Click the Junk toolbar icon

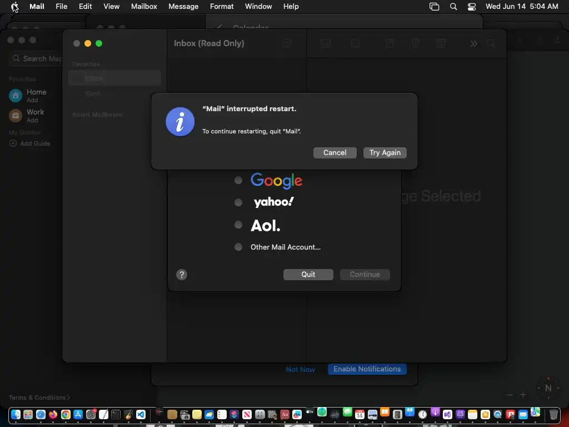pyautogui.click(x=441, y=43)
